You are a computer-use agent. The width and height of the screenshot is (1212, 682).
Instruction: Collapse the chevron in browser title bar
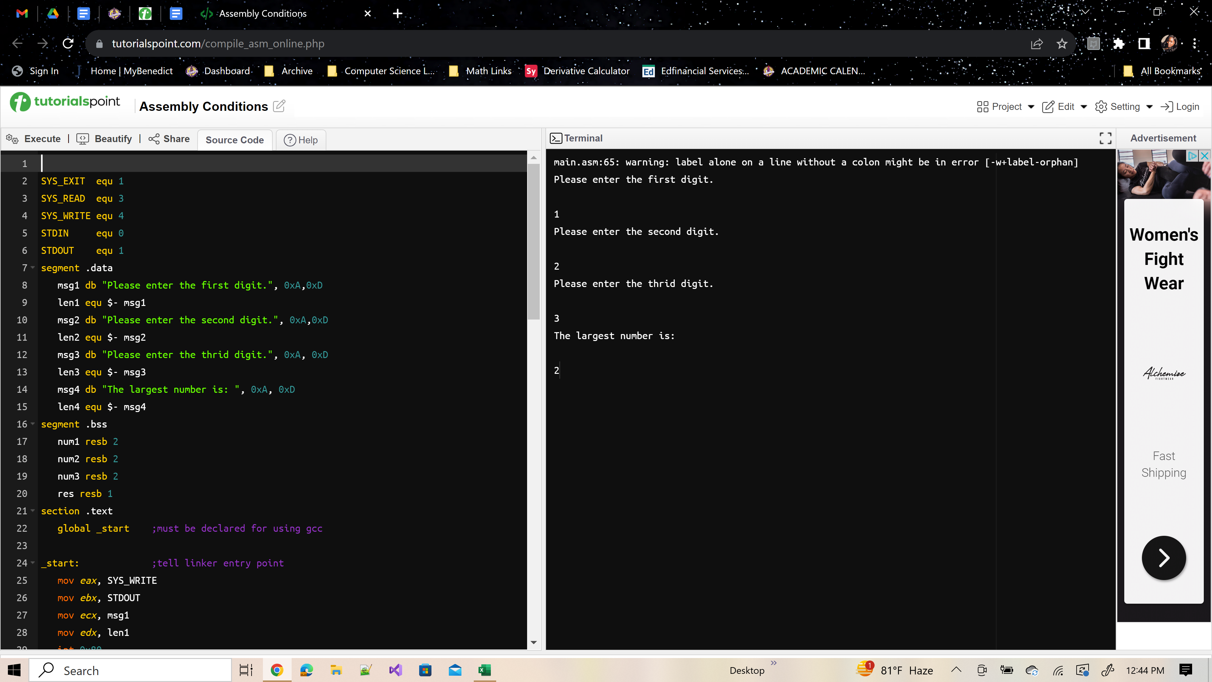(1085, 12)
